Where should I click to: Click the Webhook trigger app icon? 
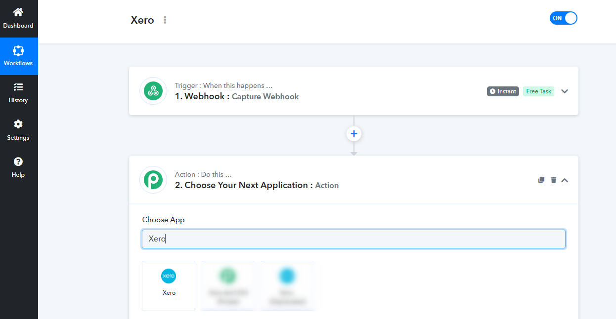(x=153, y=91)
